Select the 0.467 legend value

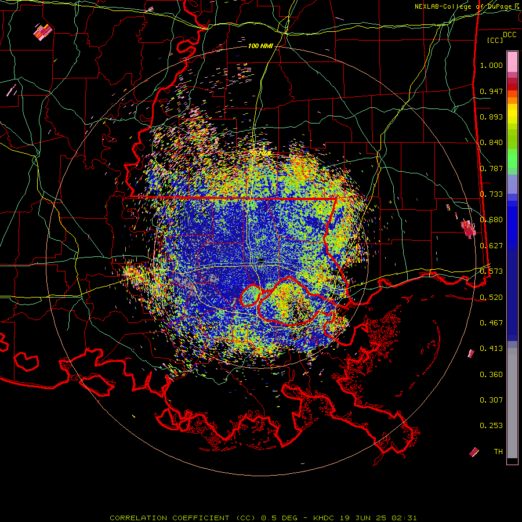click(x=491, y=322)
